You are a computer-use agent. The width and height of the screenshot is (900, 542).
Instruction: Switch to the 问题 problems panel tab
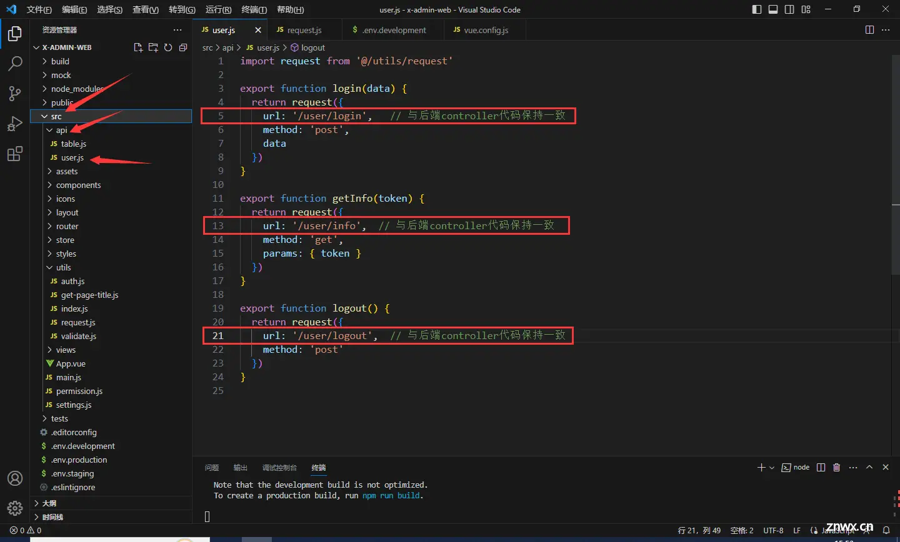coord(212,468)
